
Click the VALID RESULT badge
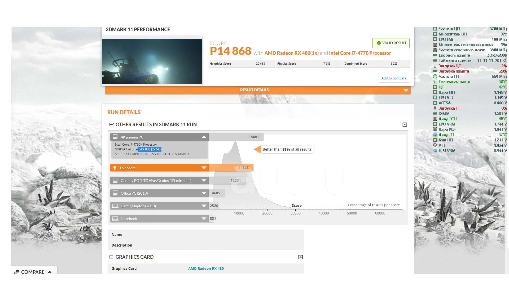coord(391,43)
